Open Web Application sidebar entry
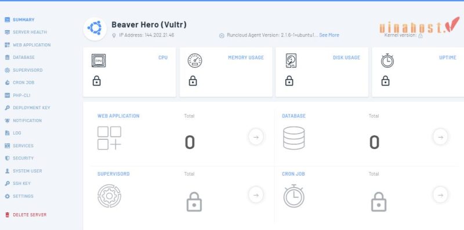This screenshot has height=230, width=464. (27, 45)
